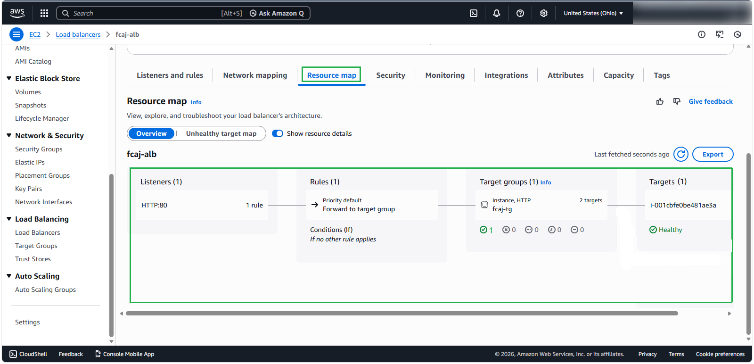Screen dimensions: 754x364
Task: Click the Healthy status check icon
Action: 653,230
